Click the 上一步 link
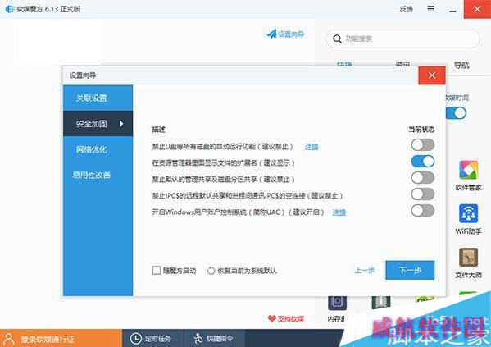The width and height of the screenshot is (491, 347). pyautogui.click(x=365, y=270)
